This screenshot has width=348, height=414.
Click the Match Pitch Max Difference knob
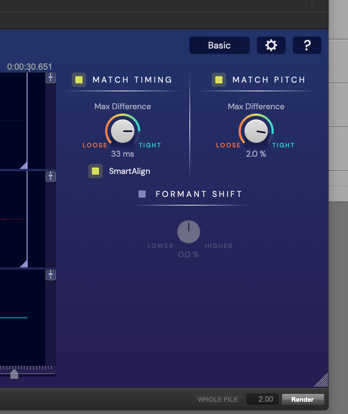click(x=256, y=131)
